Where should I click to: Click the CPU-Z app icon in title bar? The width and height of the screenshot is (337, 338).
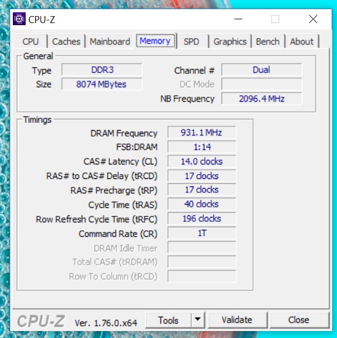[19, 19]
